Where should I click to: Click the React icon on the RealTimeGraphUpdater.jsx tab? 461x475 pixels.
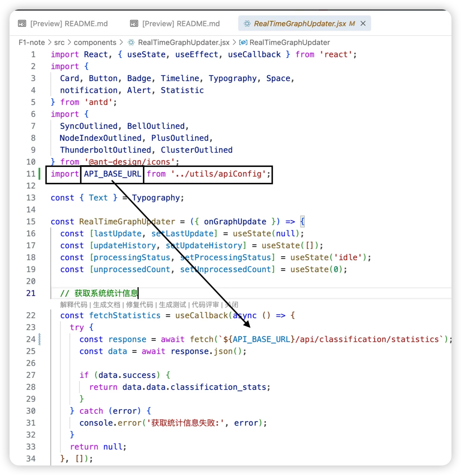click(x=247, y=24)
